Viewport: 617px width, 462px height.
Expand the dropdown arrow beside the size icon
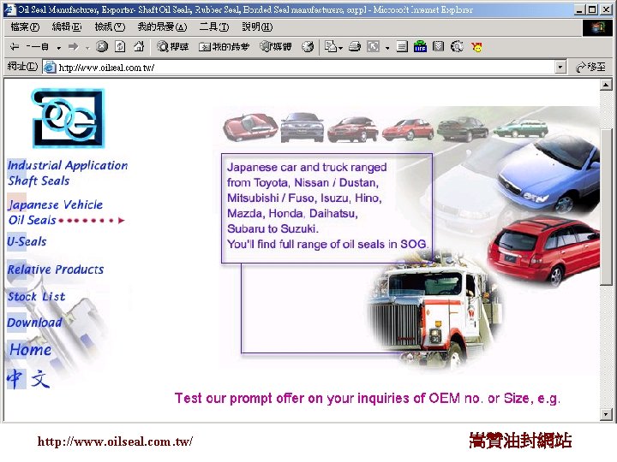[387, 48]
